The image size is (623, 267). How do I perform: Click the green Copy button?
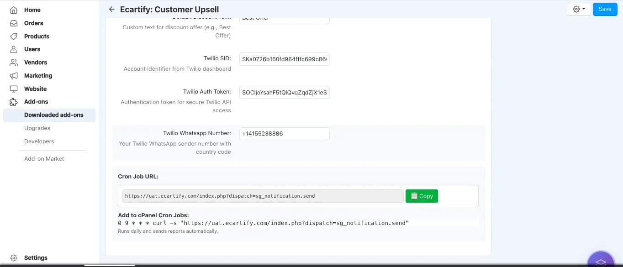pos(422,196)
